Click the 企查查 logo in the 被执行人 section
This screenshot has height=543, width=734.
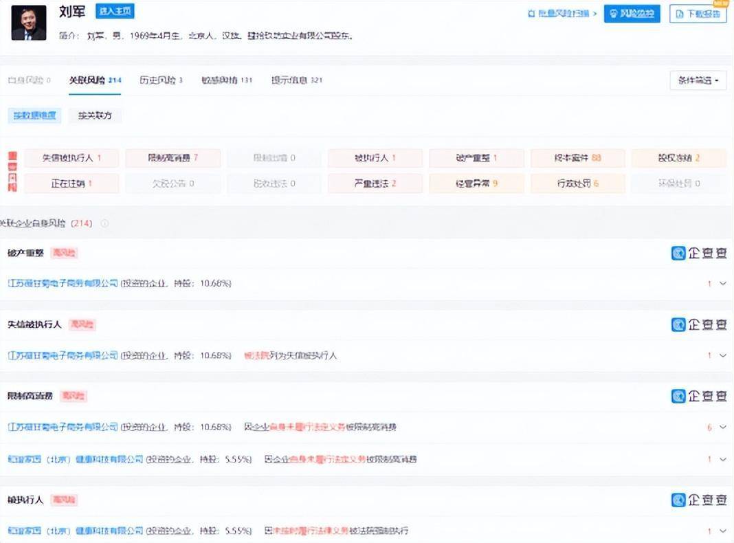(699, 500)
